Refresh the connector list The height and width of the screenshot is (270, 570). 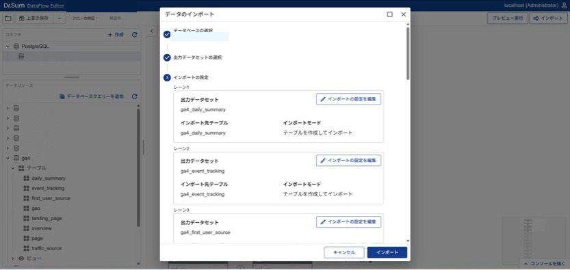[135, 35]
